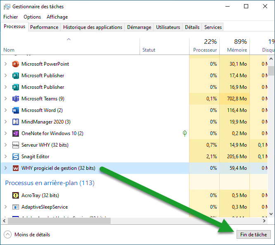Open the Affichage menu
This screenshot has width=275, height=245.
coord(57,17)
